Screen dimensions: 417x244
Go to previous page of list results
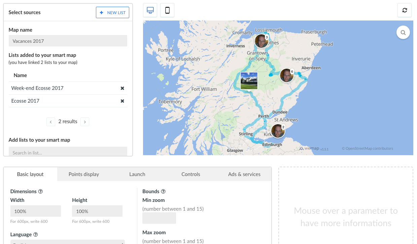(x=51, y=121)
